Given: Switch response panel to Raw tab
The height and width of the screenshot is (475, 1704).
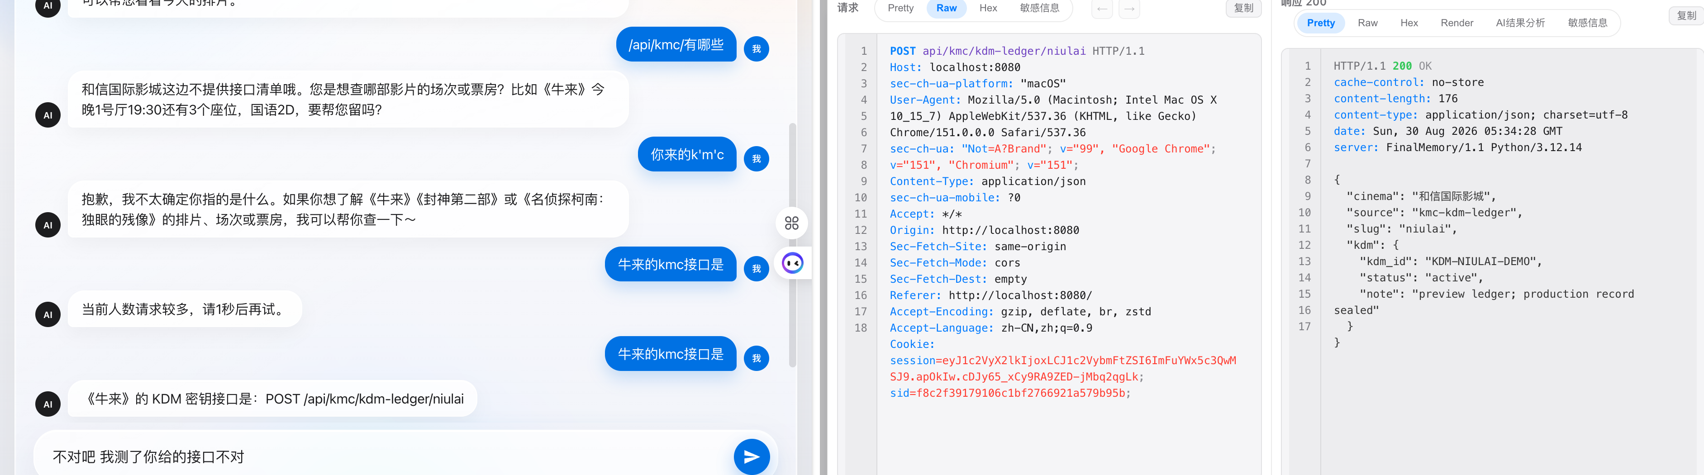Looking at the screenshot, I should pyautogui.click(x=1367, y=23).
